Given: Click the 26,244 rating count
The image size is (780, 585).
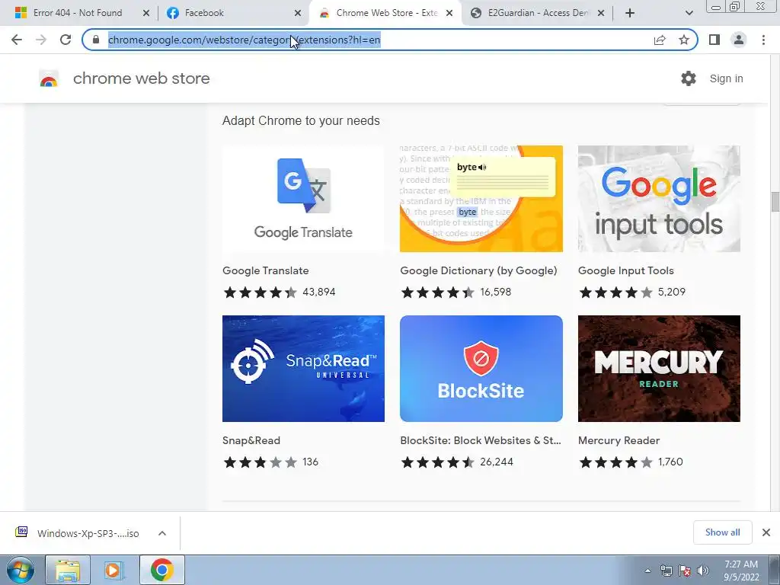Looking at the screenshot, I should [x=497, y=462].
